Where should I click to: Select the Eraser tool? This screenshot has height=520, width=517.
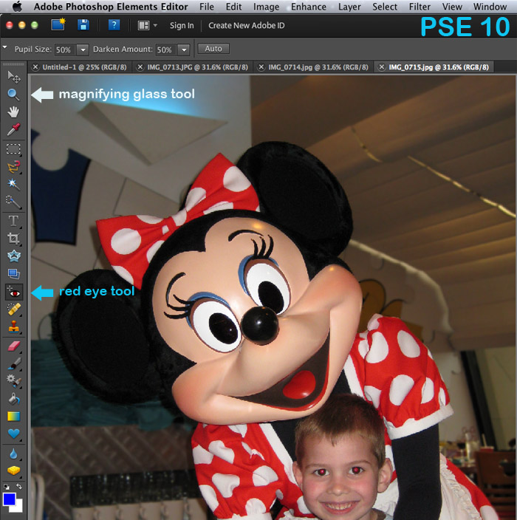[13, 346]
